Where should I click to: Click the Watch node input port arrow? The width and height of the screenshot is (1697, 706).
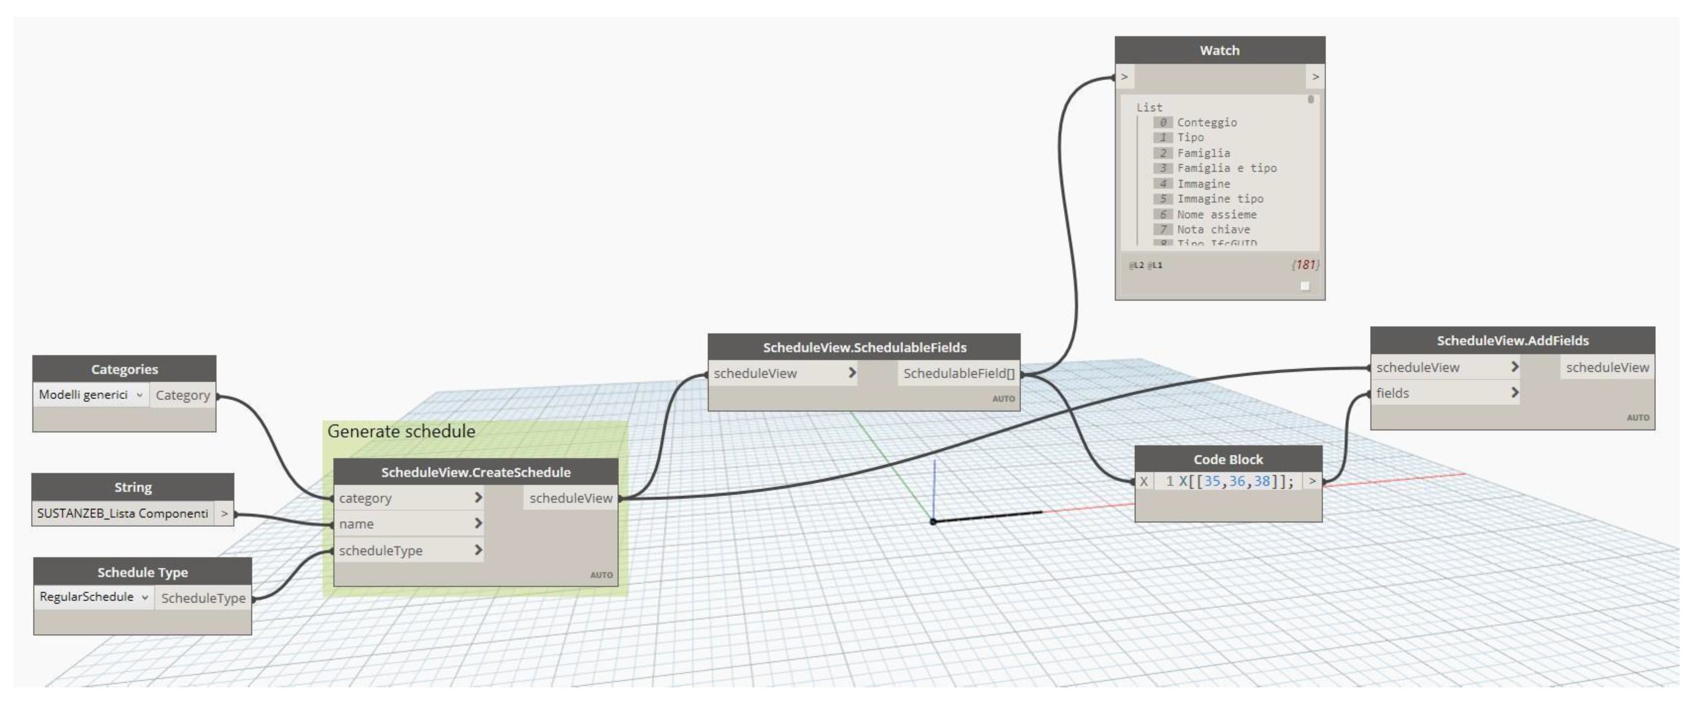pyautogui.click(x=1125, y=77)
